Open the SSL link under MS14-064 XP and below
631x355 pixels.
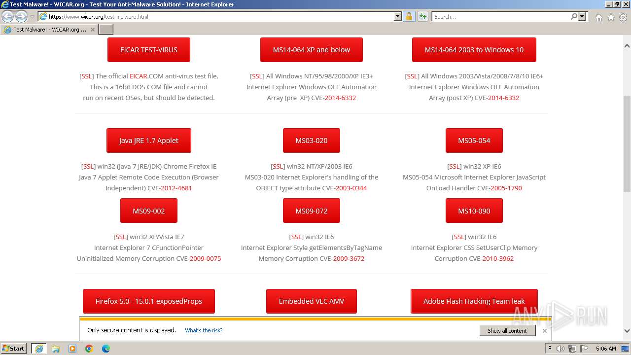point(257,76)
